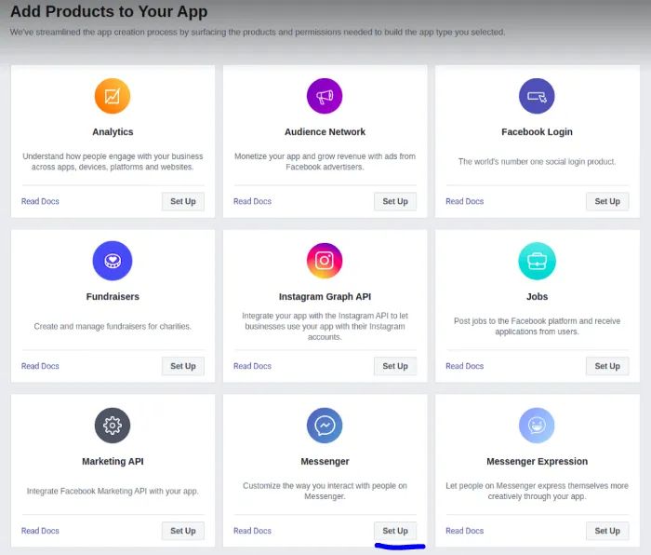Open Read Docs for Audience Network
This screenshot has width=651, height=555.
tap(252, 201)
